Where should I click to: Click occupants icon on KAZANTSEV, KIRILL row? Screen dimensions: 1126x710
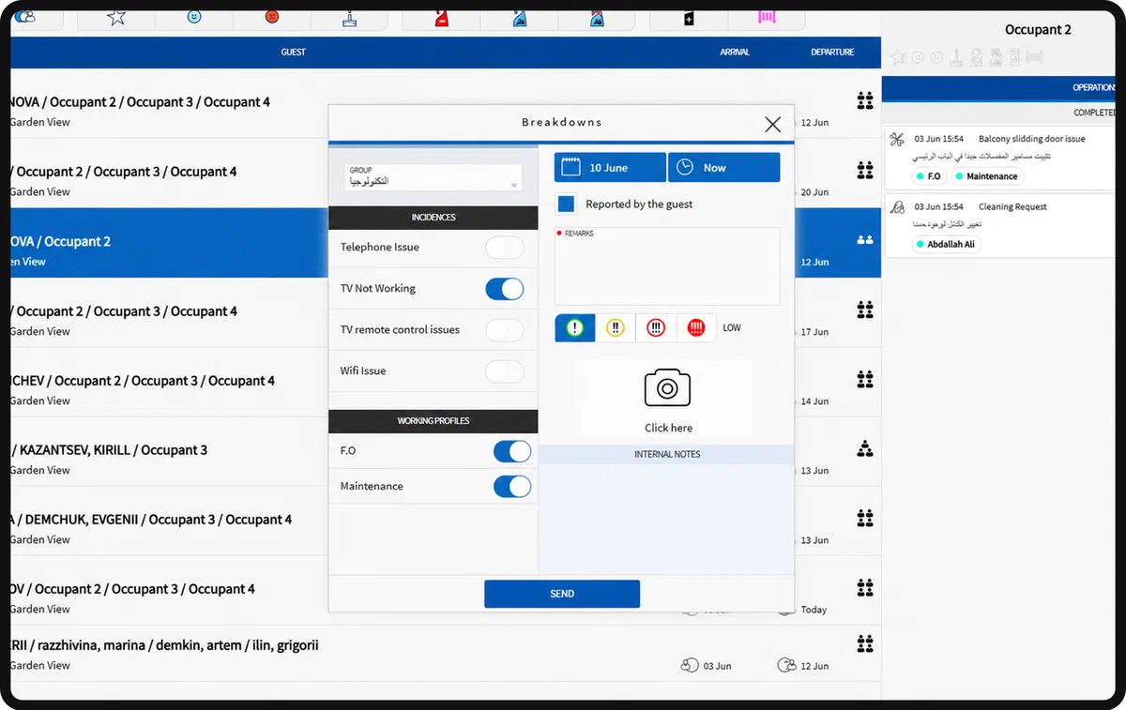[x=865, y=449]
